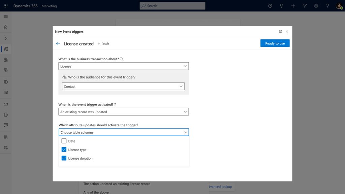Open the settings gear icon
Image resolution: width=345 pixels, height=194 pixels.
(x=316, y=6)
